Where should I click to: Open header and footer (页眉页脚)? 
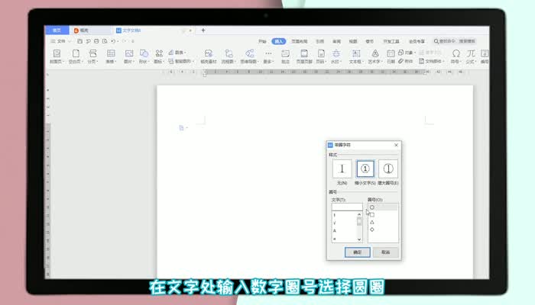tap(304, 56)
